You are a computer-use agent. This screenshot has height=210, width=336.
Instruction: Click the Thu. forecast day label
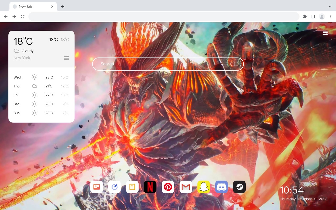click(17, 86)
